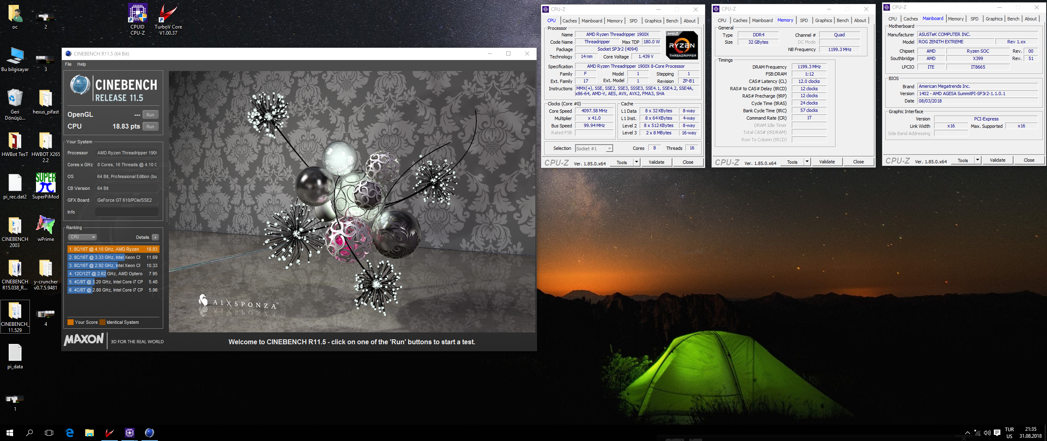Run the OpenGL benchmark test
Viewport: 1047px width, 441px height.
tap(151, 115)
